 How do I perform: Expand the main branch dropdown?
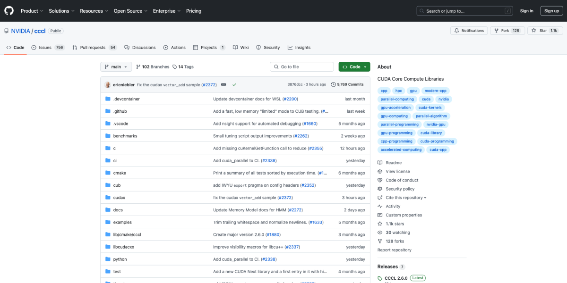(x=116, y=67)
